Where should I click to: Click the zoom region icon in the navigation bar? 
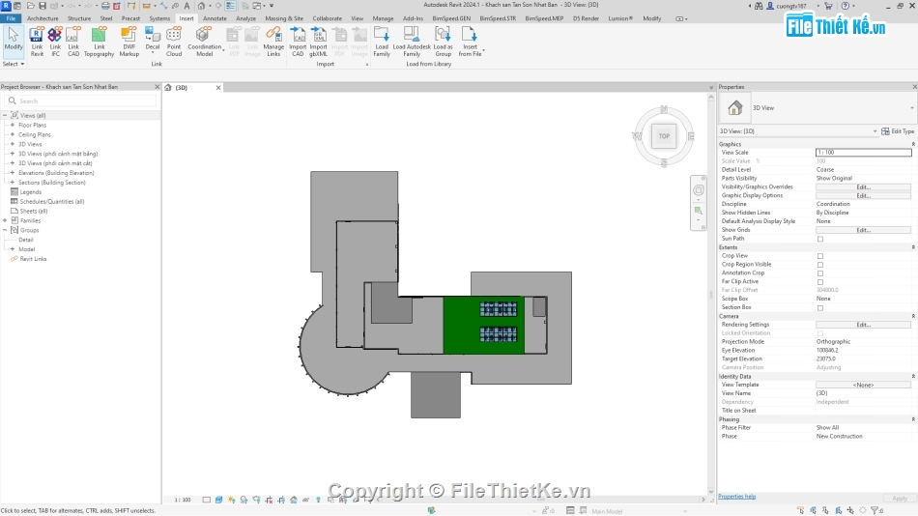[698, 211]
